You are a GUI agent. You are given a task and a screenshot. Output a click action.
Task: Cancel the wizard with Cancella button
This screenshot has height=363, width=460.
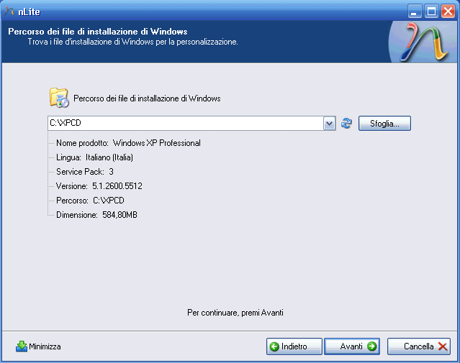click(419, 346)
